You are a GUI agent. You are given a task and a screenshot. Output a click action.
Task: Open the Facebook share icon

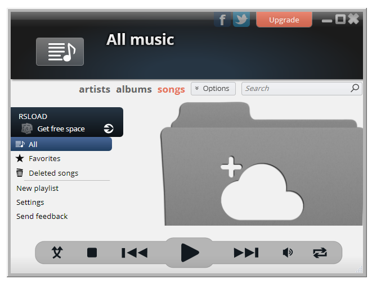[x=222, y=20]
